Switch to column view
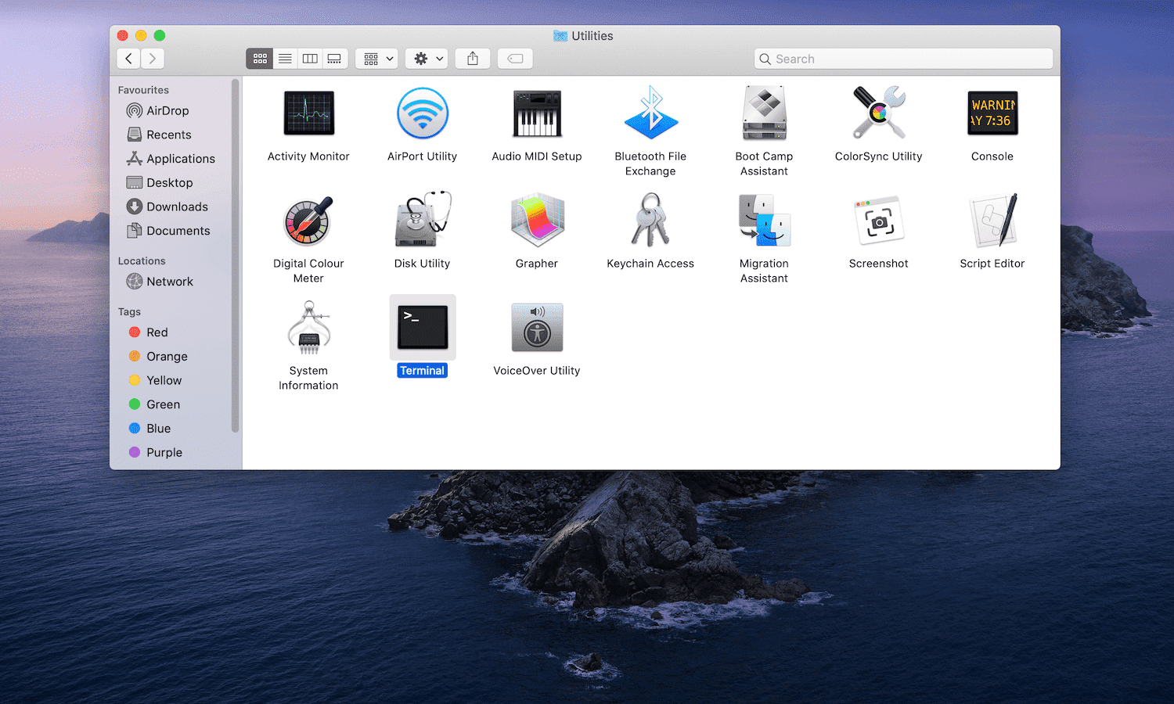This screenshot has width=1174, height=704. 310,58
